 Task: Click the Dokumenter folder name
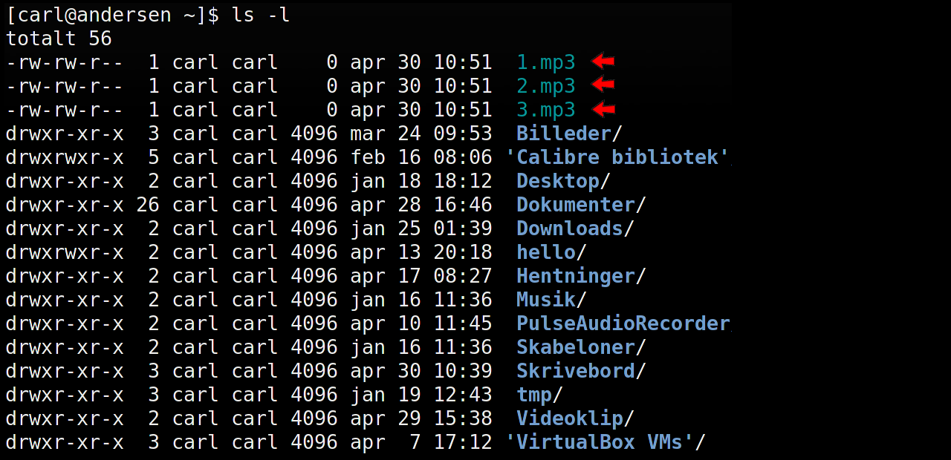click(x=576, y=205)
